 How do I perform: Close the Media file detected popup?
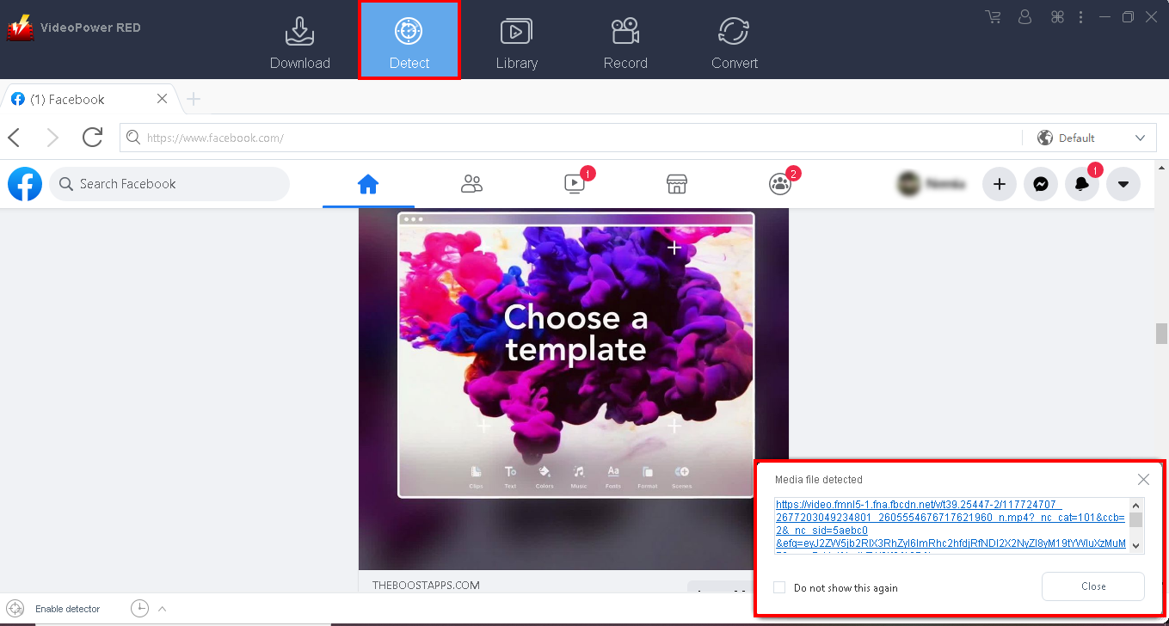click(x=1143, y=479)
